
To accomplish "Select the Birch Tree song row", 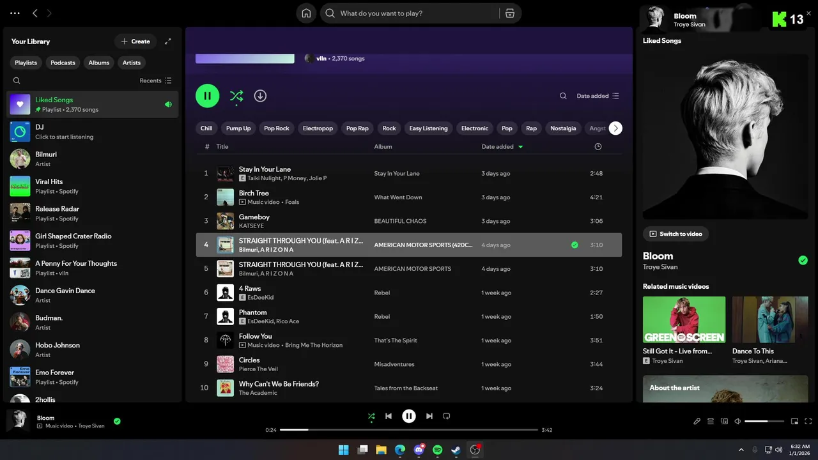I will (409, 197).
